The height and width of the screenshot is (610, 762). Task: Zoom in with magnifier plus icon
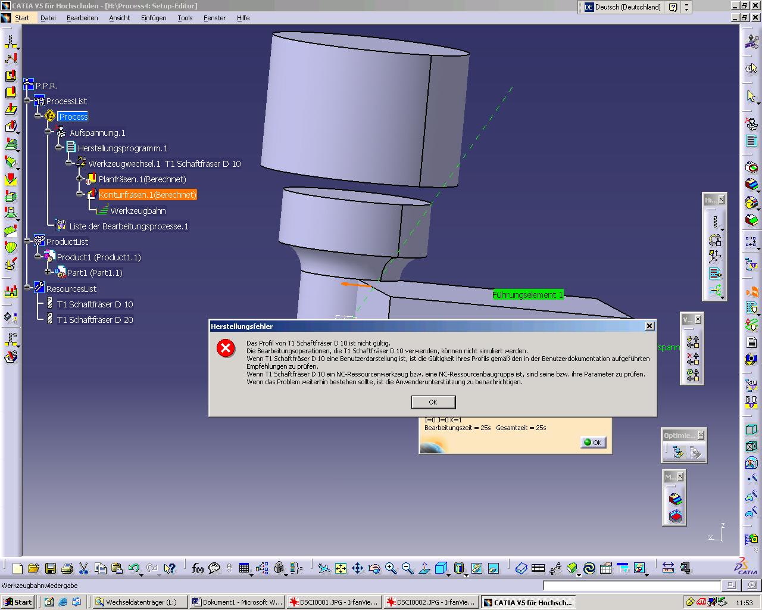coord(391,568)
